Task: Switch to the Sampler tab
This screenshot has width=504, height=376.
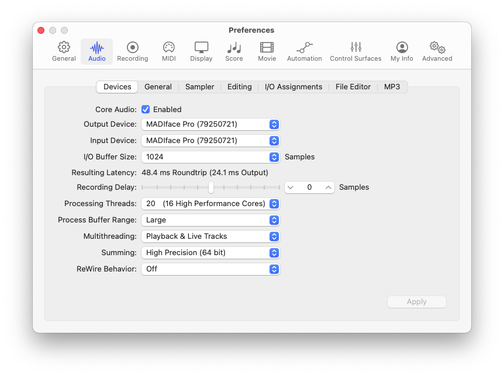Action: [199, 87]
